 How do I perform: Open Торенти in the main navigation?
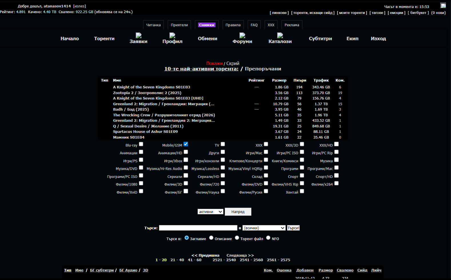(x=104, y=38)
